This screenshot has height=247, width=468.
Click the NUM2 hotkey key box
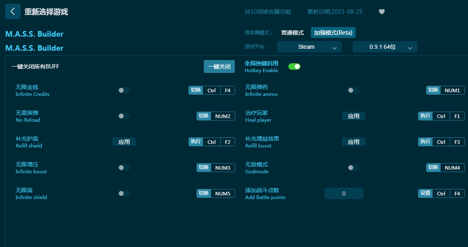[223, 116]
